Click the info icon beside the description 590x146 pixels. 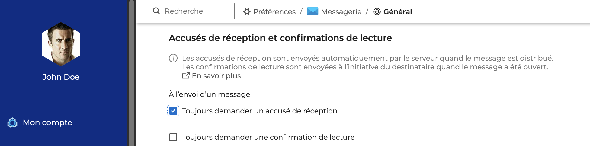(x=173, y=58)
